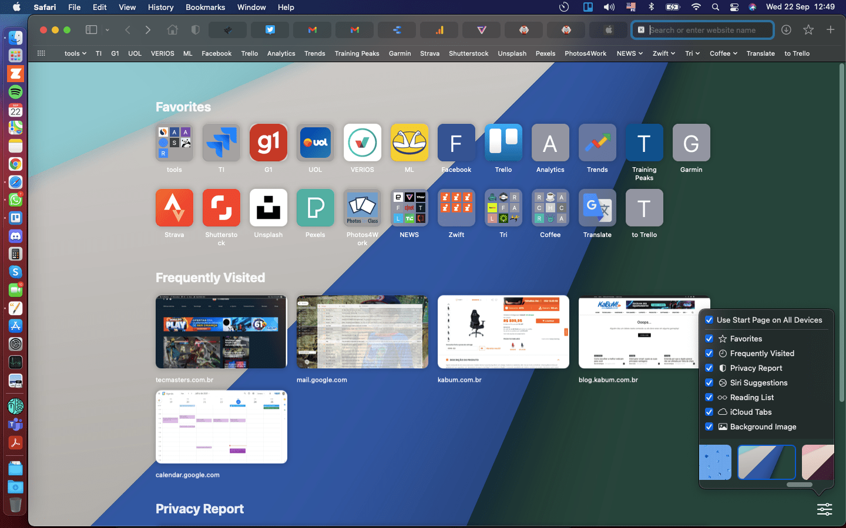Click the Unsplash bookmark bar link
The image size is (846, 528).
tap(512, 53)
